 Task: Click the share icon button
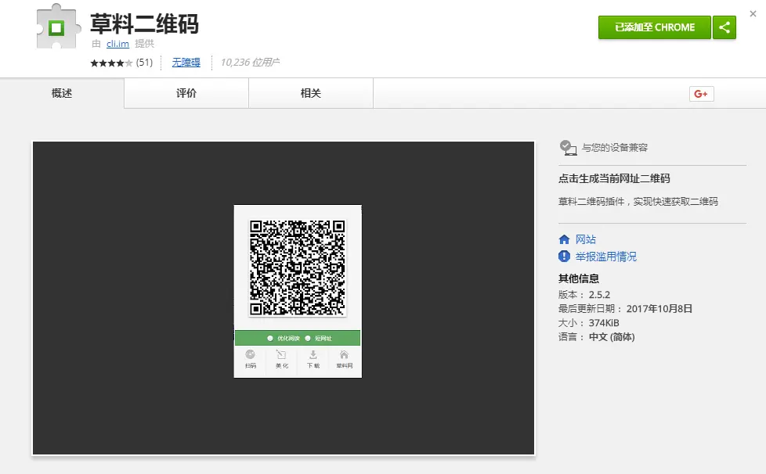(724, 27)
